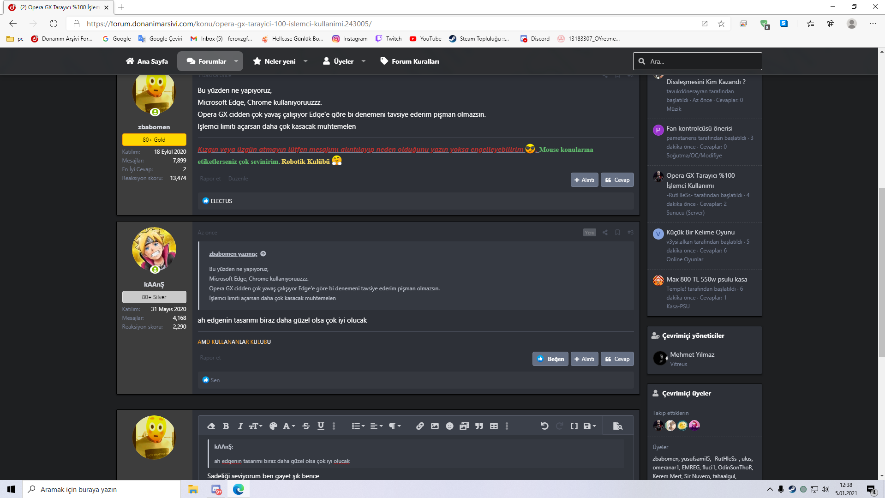Screen dimensions: 885x498
Task: Click the browser back arrow
Action: coord(13,24)
